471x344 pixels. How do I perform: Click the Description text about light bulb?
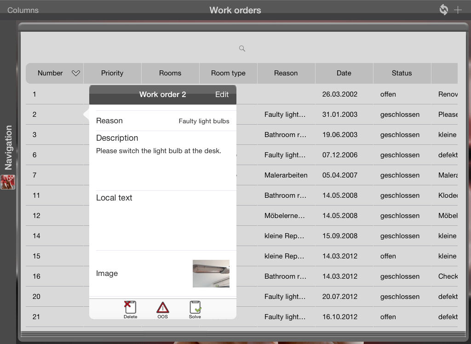point(158,151)
